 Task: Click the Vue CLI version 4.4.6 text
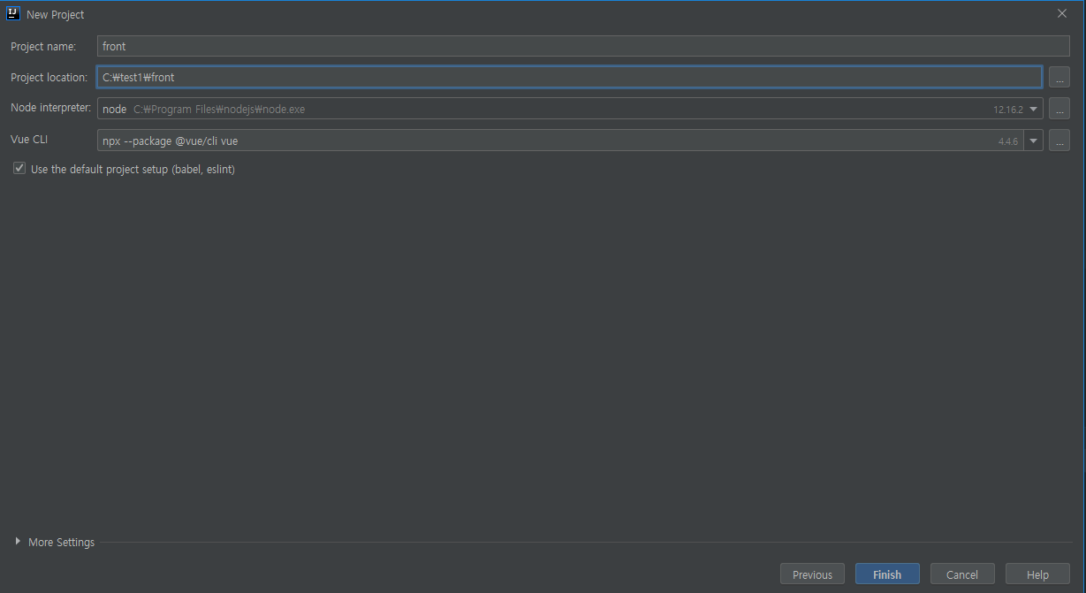1008,141
